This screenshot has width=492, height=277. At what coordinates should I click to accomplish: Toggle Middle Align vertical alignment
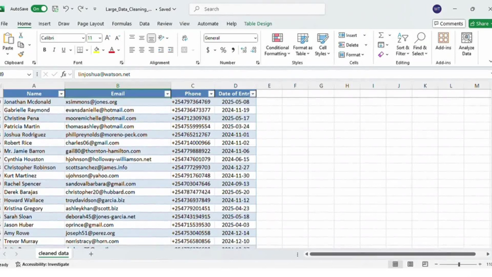[142, 38]
